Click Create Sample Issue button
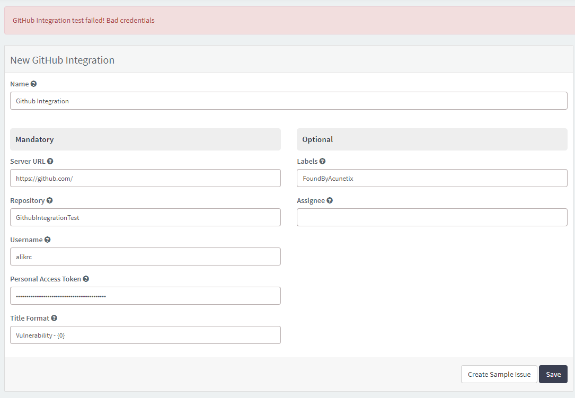The width and height of the screenshot is (575, 398). (x=499, y=374)
